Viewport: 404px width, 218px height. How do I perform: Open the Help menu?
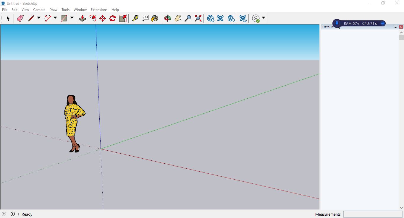pyautogui.click(x=115, y=10)
